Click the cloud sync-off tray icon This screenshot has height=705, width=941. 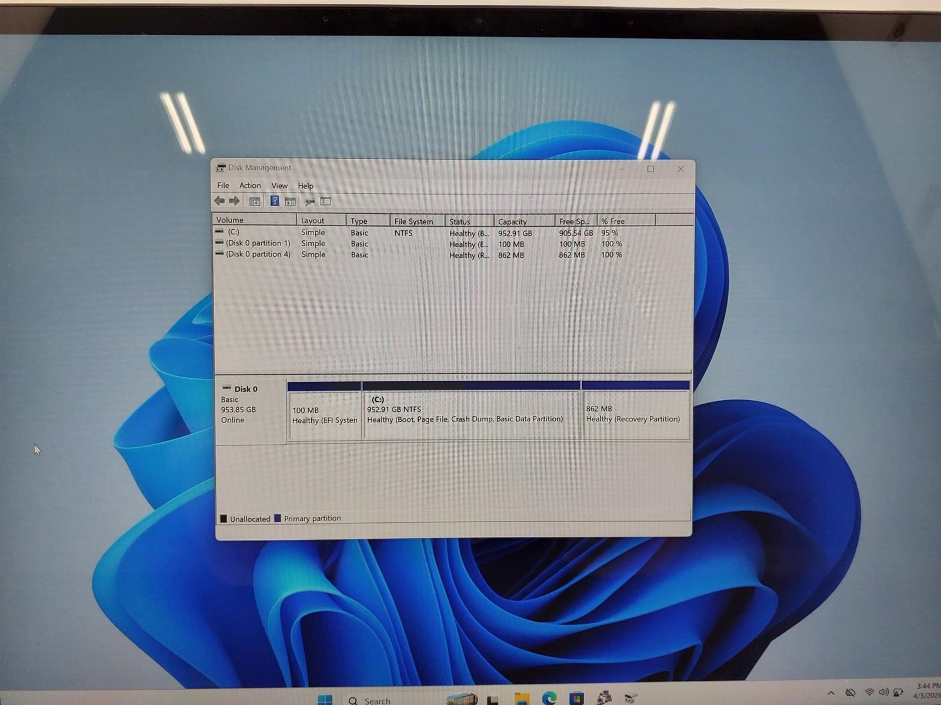point(850,693)
